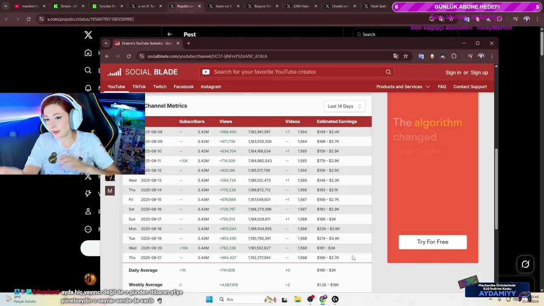Open Contact Support link

470,87
